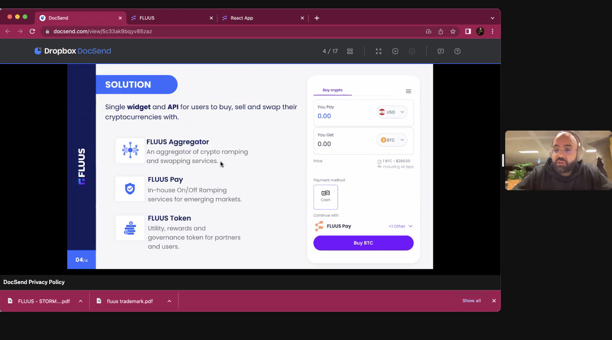Open the USD currency dropdown

point(392,112)
